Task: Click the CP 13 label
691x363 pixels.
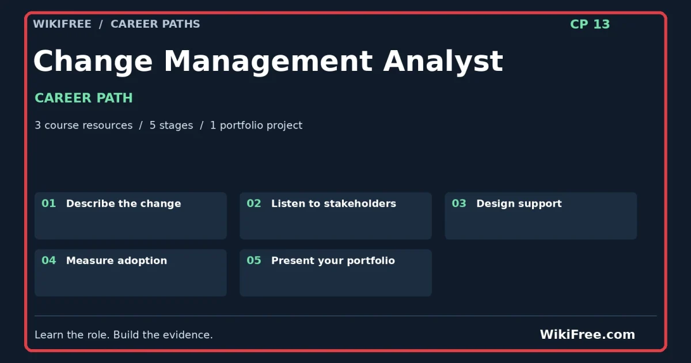Action: tap(590, 24)
